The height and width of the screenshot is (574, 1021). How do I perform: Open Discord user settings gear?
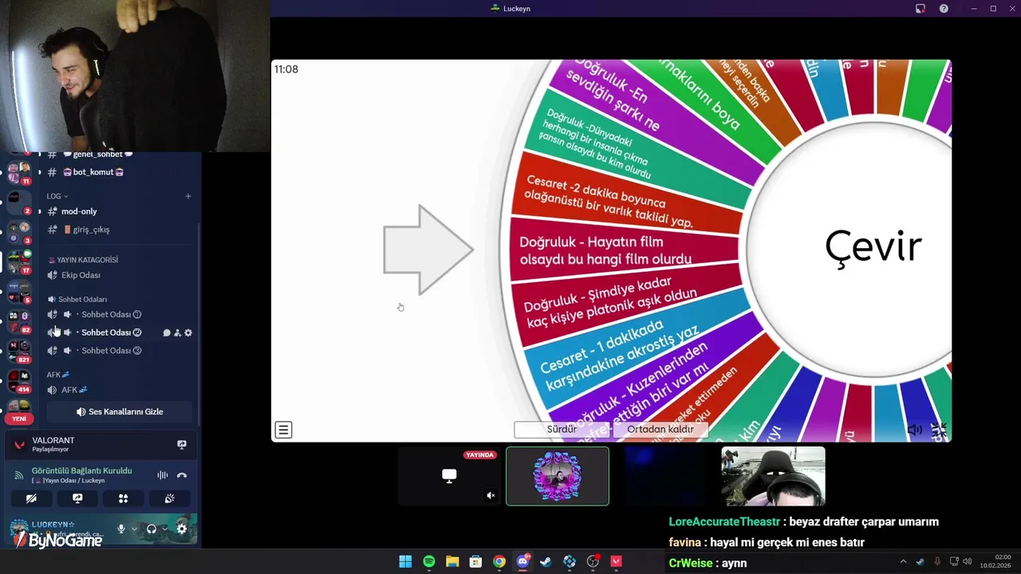182,529
